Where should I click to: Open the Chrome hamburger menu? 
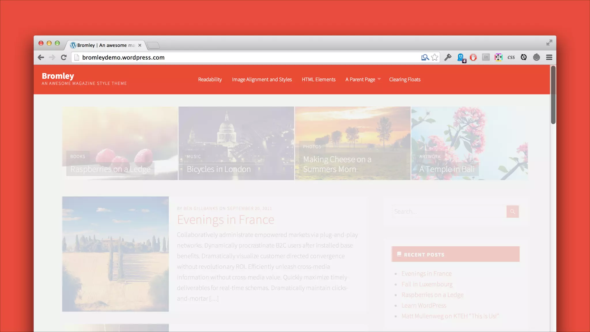(x=549, y=57)
